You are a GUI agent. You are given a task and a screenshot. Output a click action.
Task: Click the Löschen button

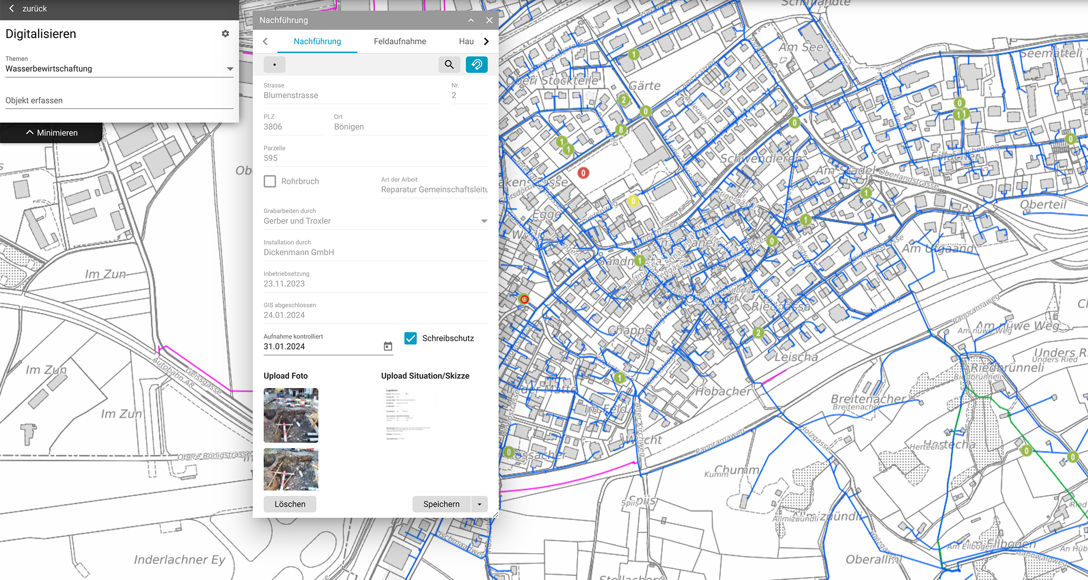[x=290, y=504]
